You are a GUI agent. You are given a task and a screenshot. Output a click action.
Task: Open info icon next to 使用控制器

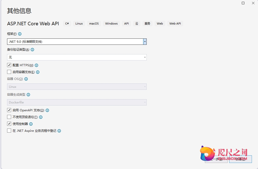pyautogui.click(x=31, y=124)
